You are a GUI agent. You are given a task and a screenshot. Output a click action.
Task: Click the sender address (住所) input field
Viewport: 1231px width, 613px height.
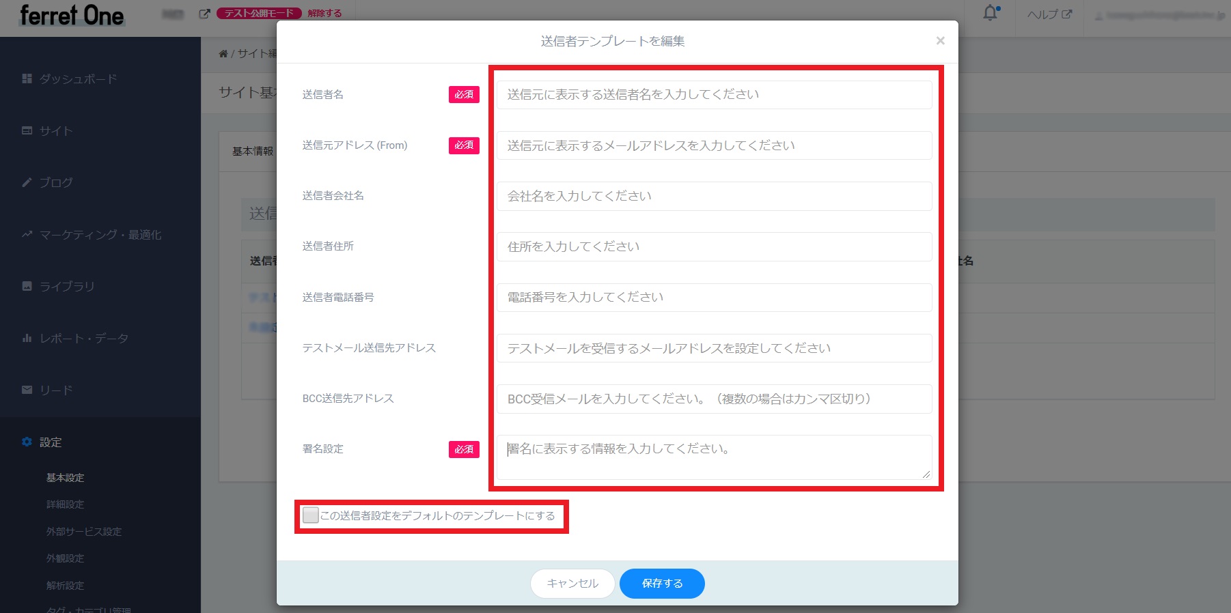click(714, 246)
